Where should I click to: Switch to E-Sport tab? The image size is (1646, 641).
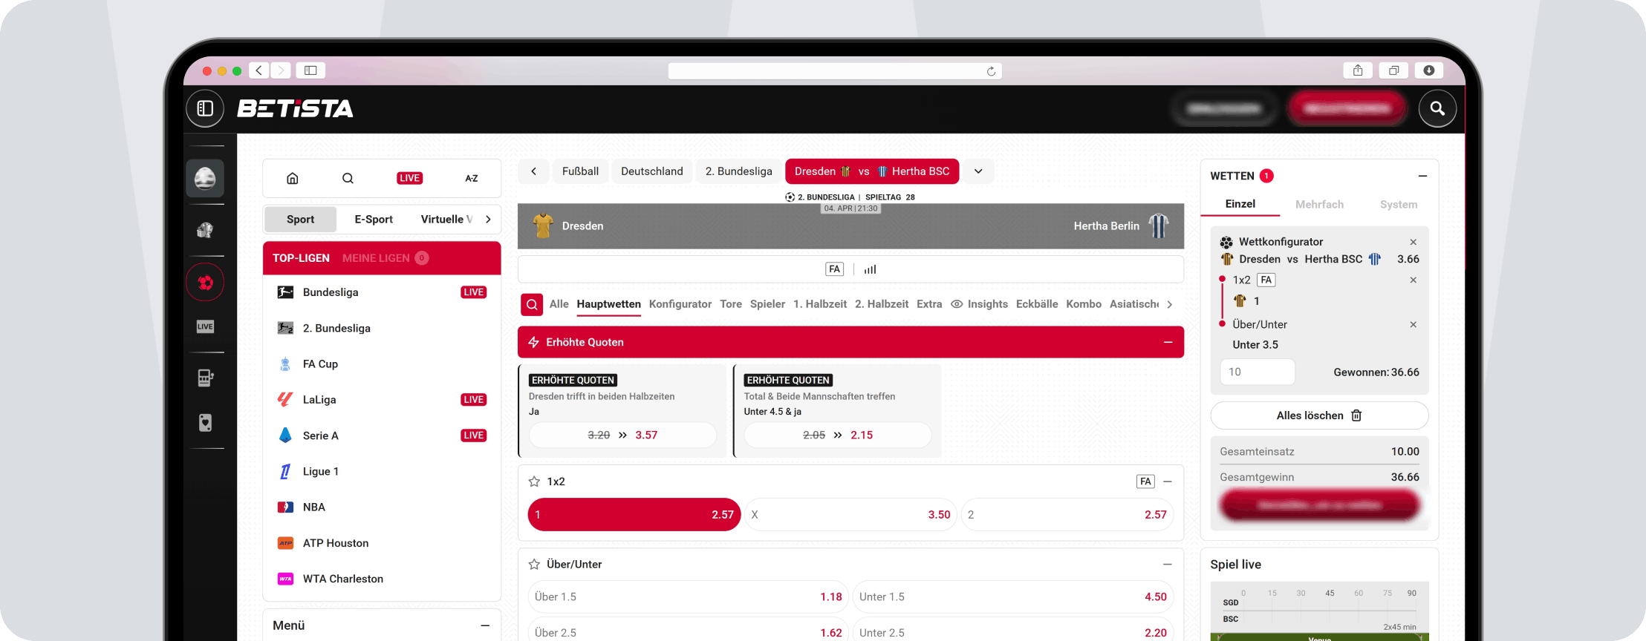[374, 220]
